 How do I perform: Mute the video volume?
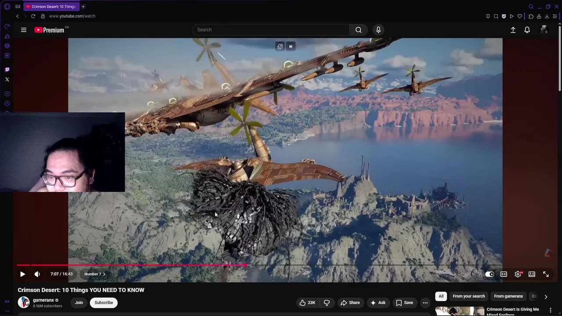[37, 274]
